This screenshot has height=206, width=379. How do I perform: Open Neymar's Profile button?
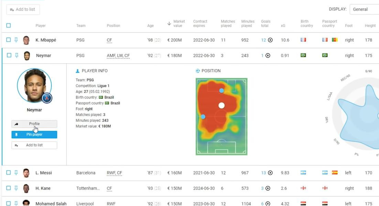point(34,124)
